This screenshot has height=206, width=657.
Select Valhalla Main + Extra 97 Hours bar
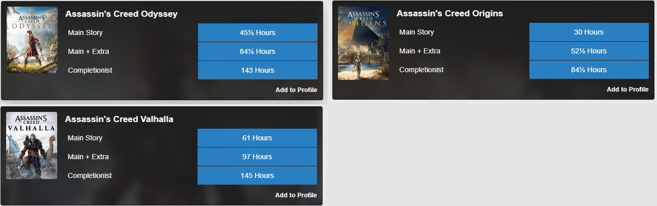coord(257,157)
